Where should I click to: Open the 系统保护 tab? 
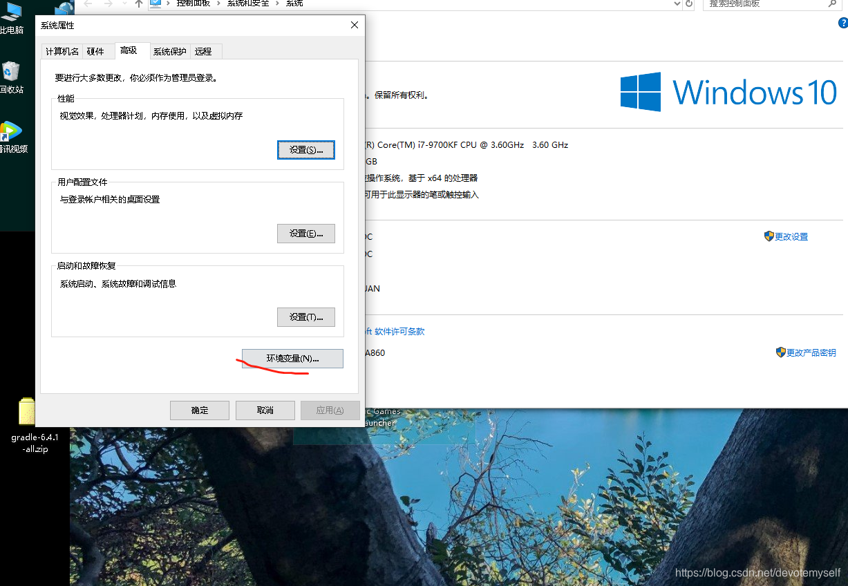(x=170, y=52)
